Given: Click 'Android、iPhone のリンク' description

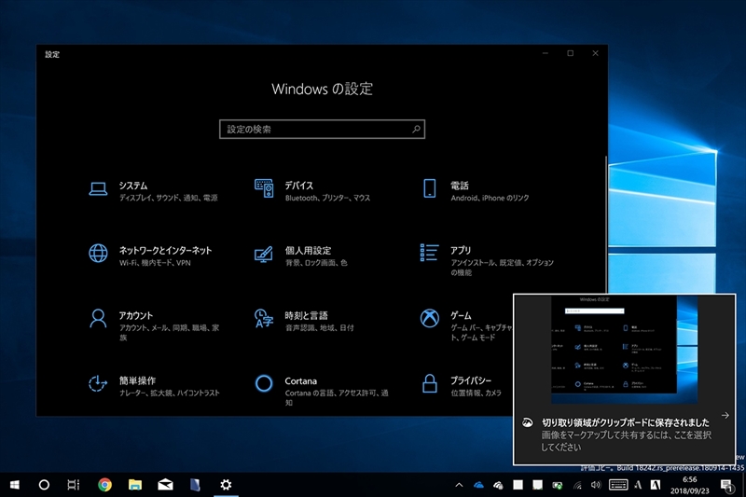Looking at the screenshot, I should tap(490, 198).
